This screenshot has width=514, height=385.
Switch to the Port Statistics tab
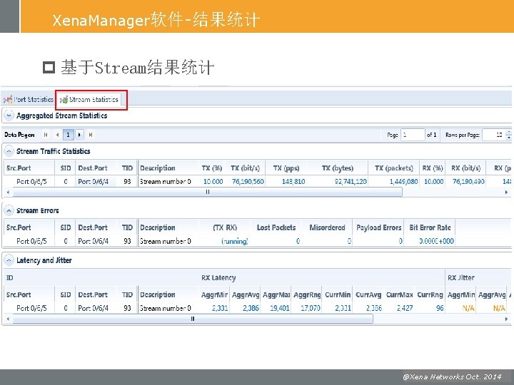click(29, 99)
